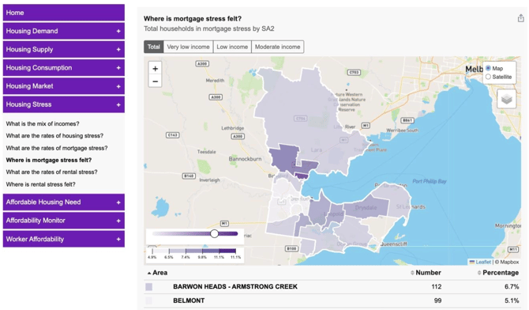Open 'What are the rates of rental stress?'
This screenshot has height=310, width=529.
(51, 172)
